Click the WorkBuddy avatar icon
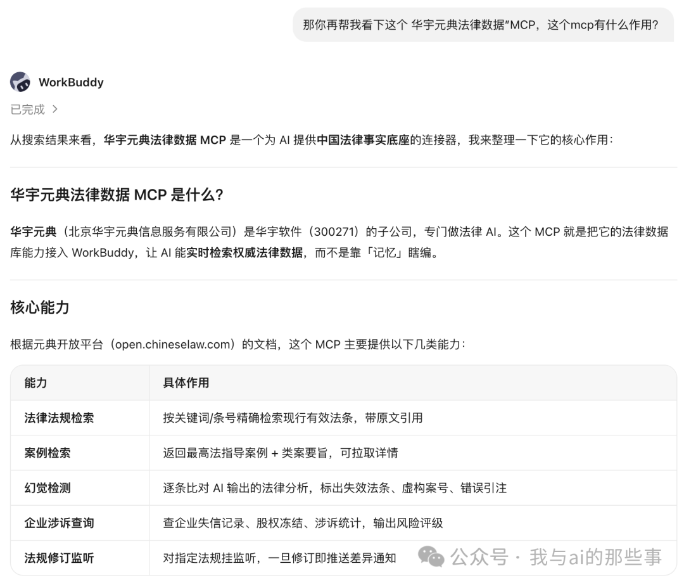The height and width of the screenshot is (585, 684). point(20,82)
